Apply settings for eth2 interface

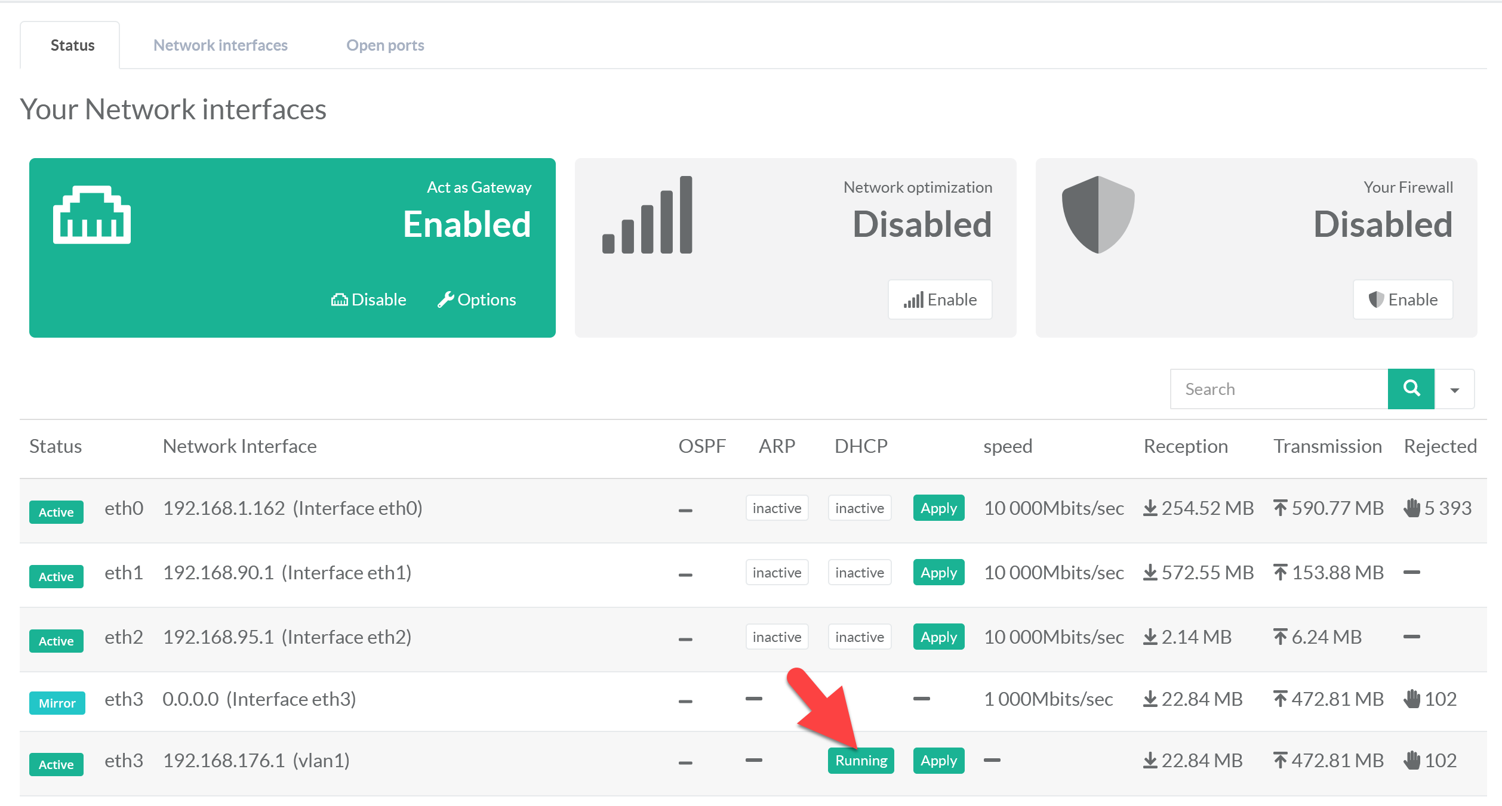pos(938,637)
